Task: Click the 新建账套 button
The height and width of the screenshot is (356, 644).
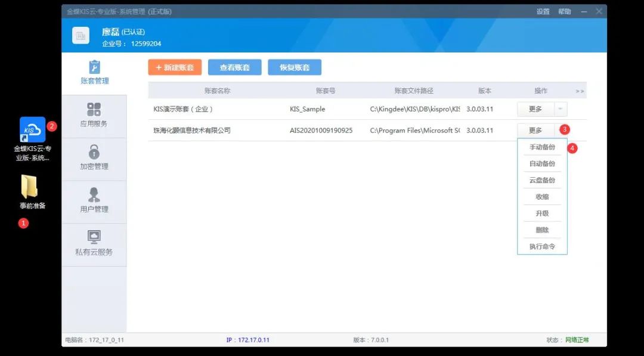Action: [x=175, y=67]
